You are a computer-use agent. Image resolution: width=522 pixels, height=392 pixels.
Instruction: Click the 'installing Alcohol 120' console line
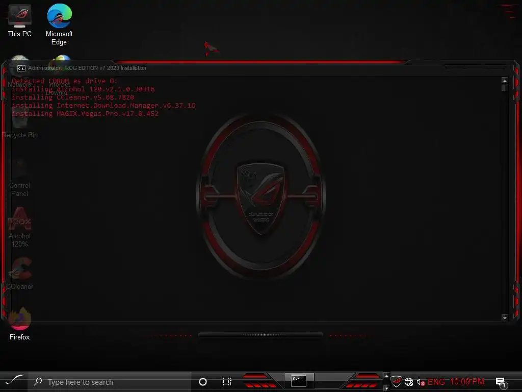click(x=83, y=89)
